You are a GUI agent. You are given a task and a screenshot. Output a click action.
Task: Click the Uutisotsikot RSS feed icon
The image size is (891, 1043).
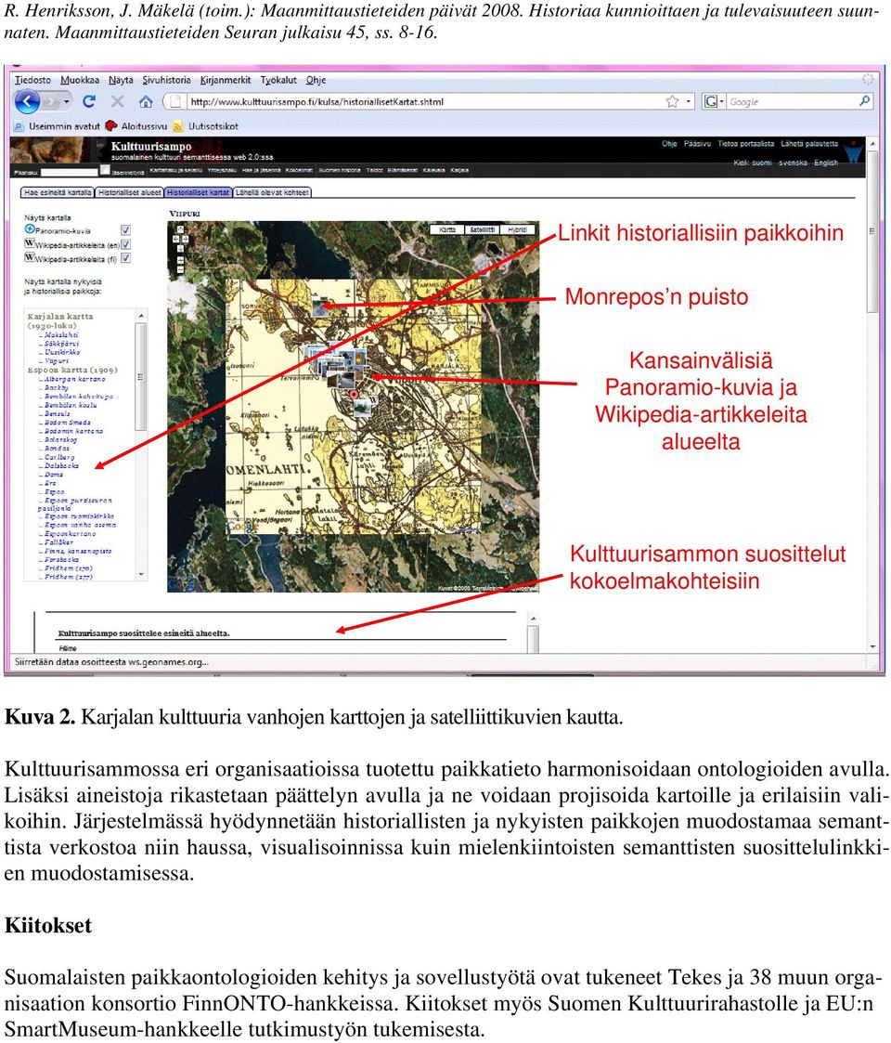pyautogui.click(x=177, y=125)
